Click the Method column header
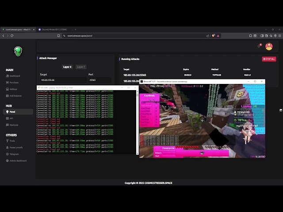Viewport: 283px width, 212px height. click(215, 69)
